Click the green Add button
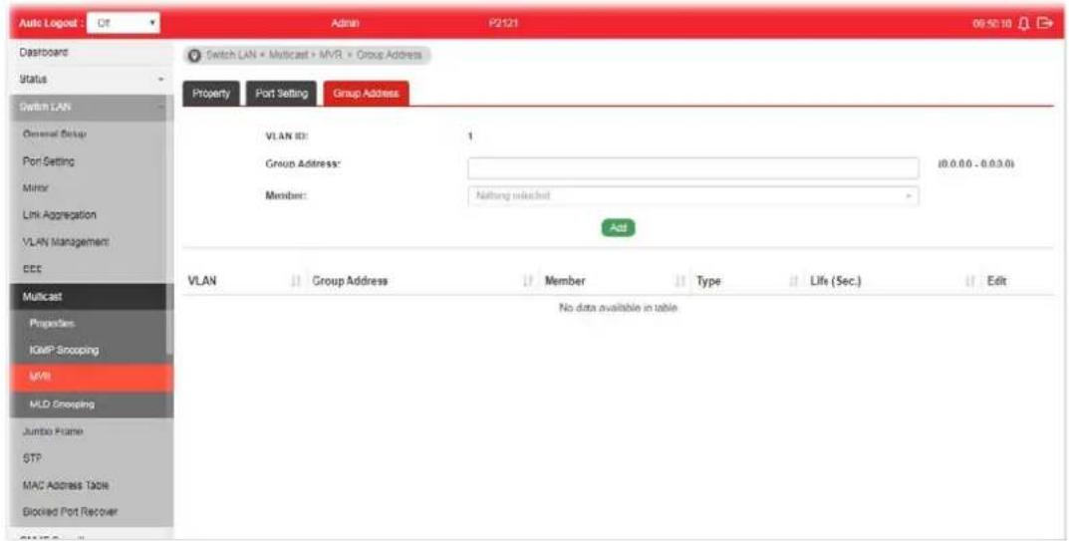1069x541 pixels. [618, 228]
